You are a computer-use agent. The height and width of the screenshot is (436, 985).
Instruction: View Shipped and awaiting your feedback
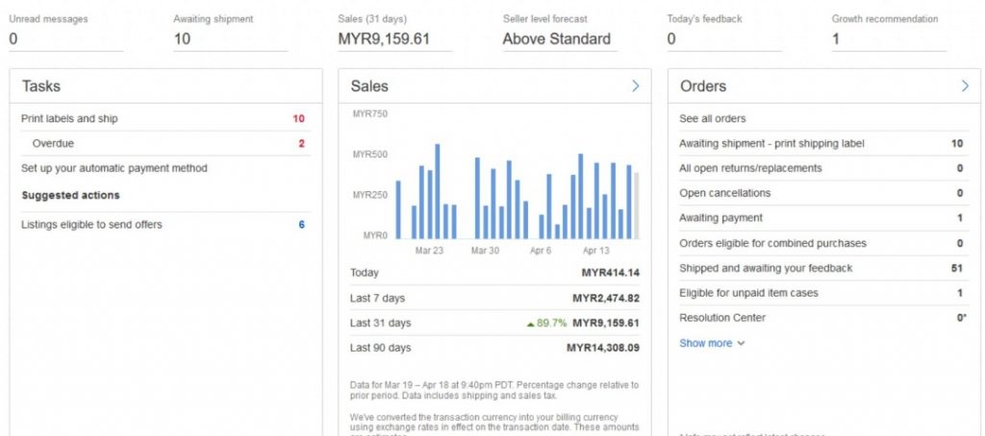point(766,268)
